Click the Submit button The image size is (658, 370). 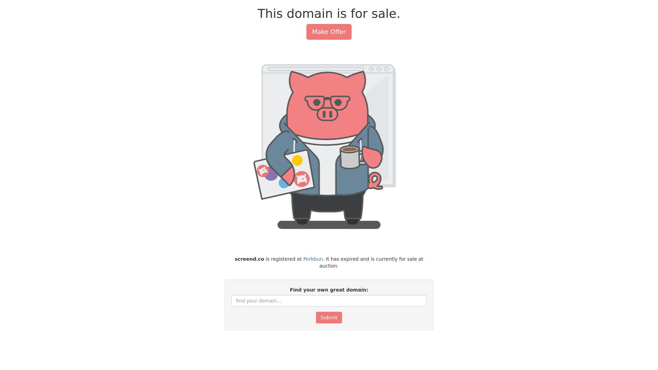329,318
